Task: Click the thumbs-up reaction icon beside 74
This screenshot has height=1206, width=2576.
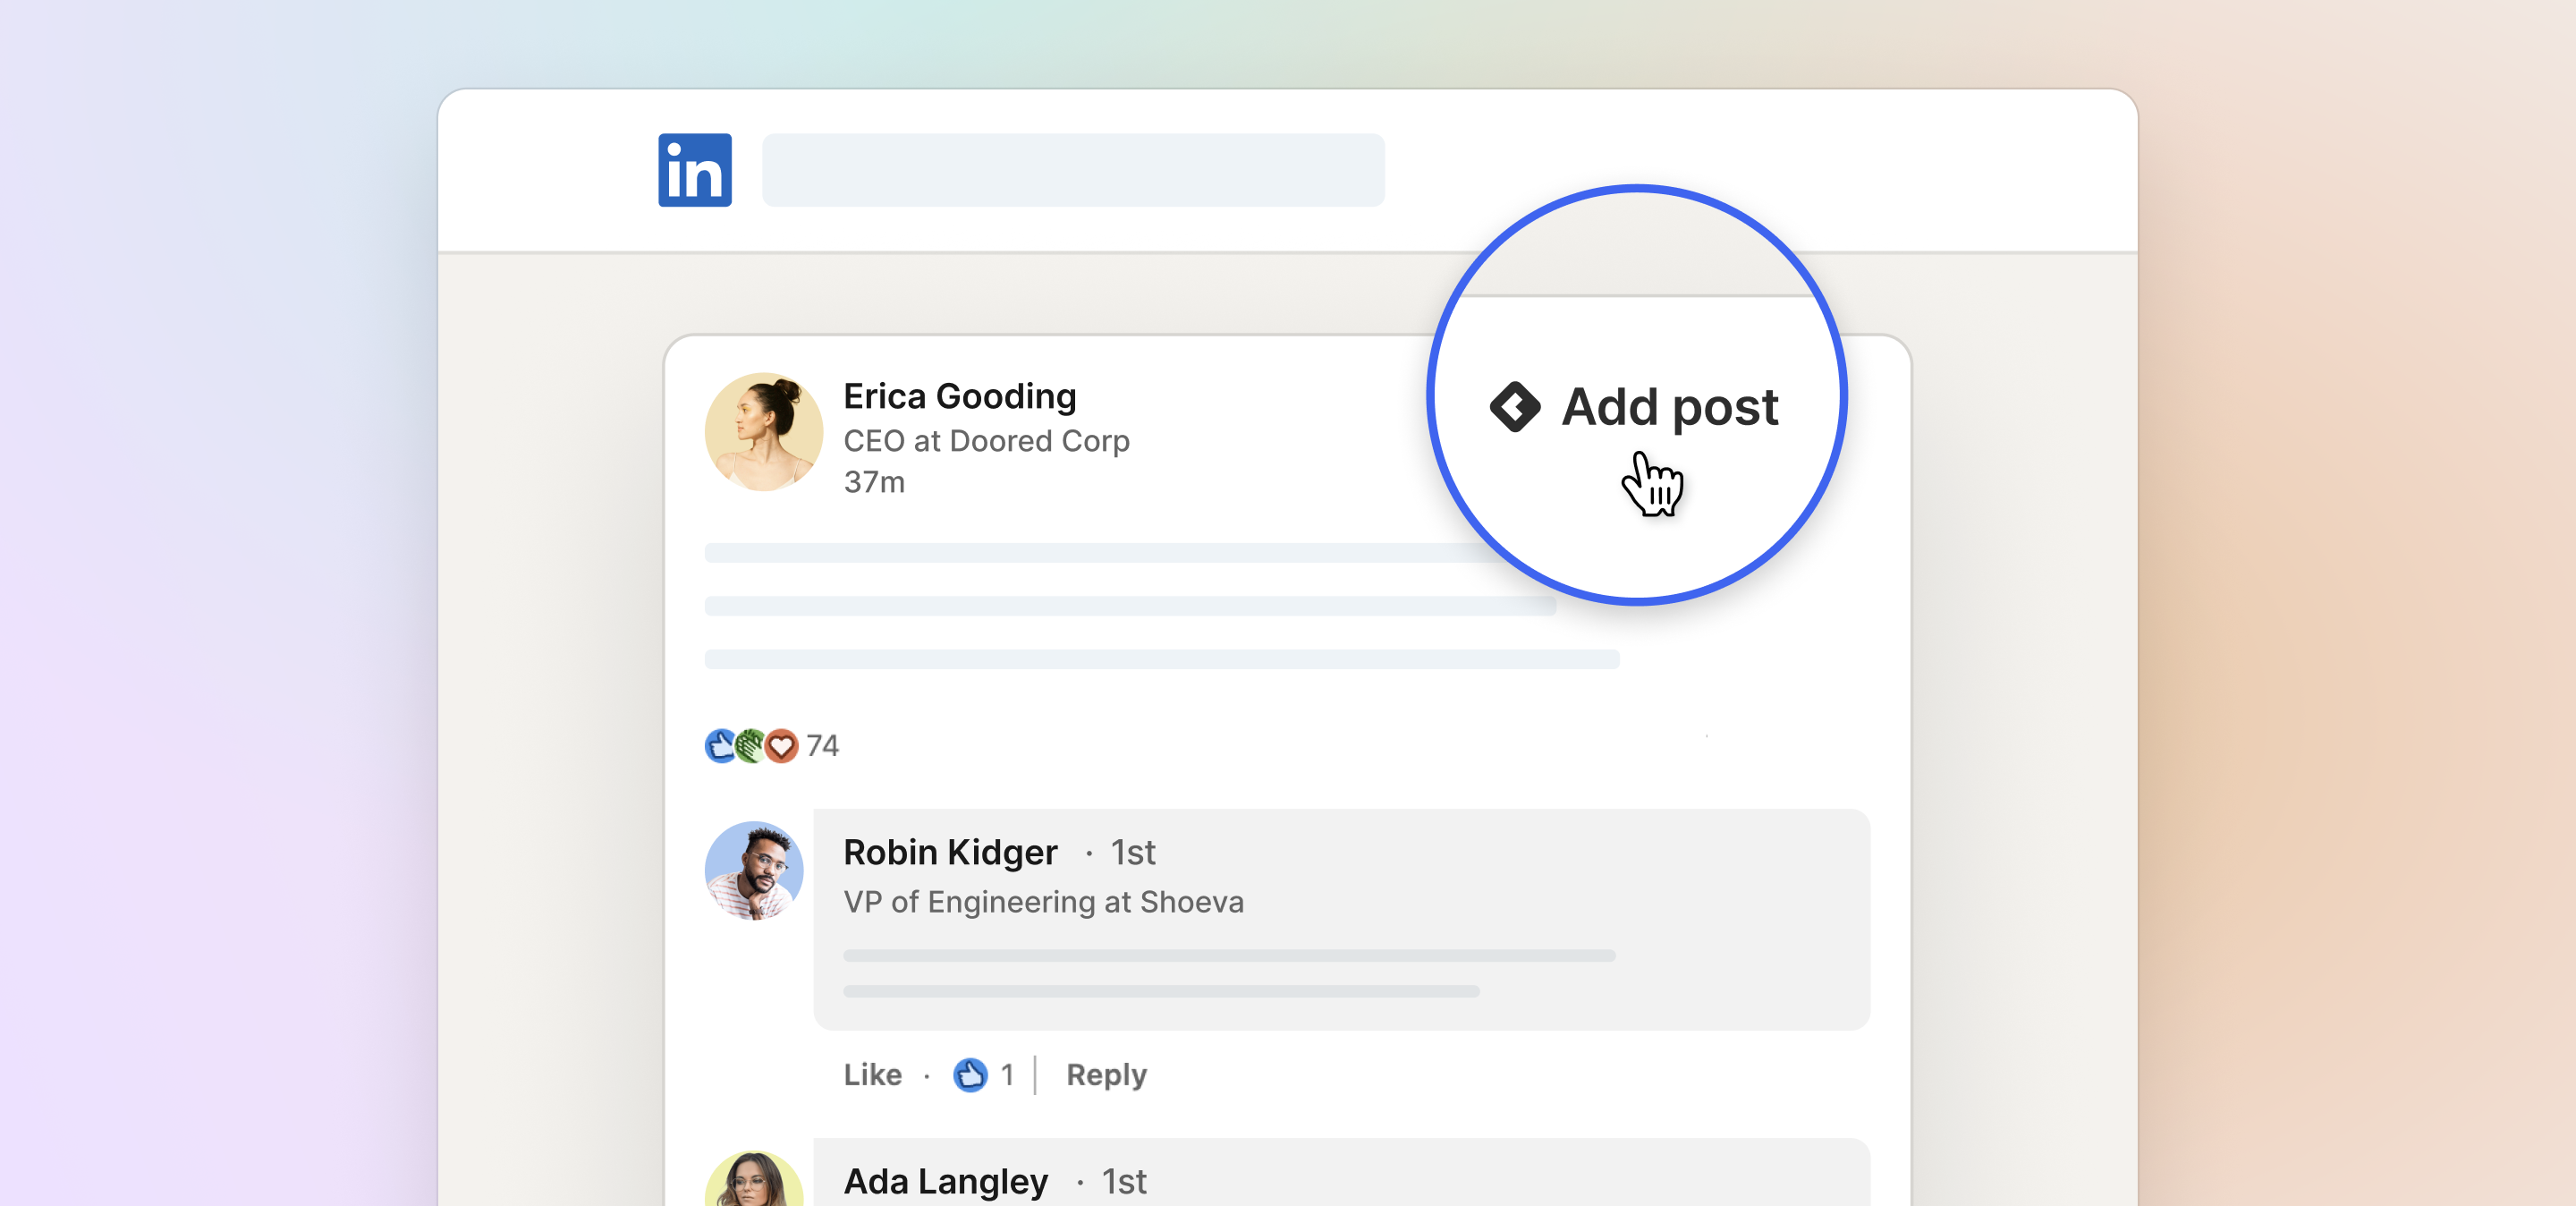Action: coord(720,746)
